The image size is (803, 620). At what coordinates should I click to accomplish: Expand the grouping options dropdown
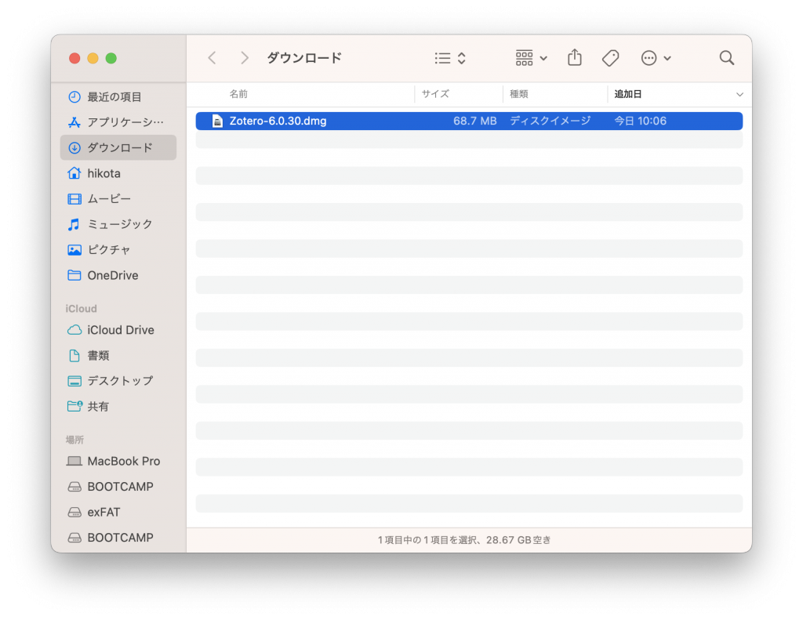click(x=531, y=58)
